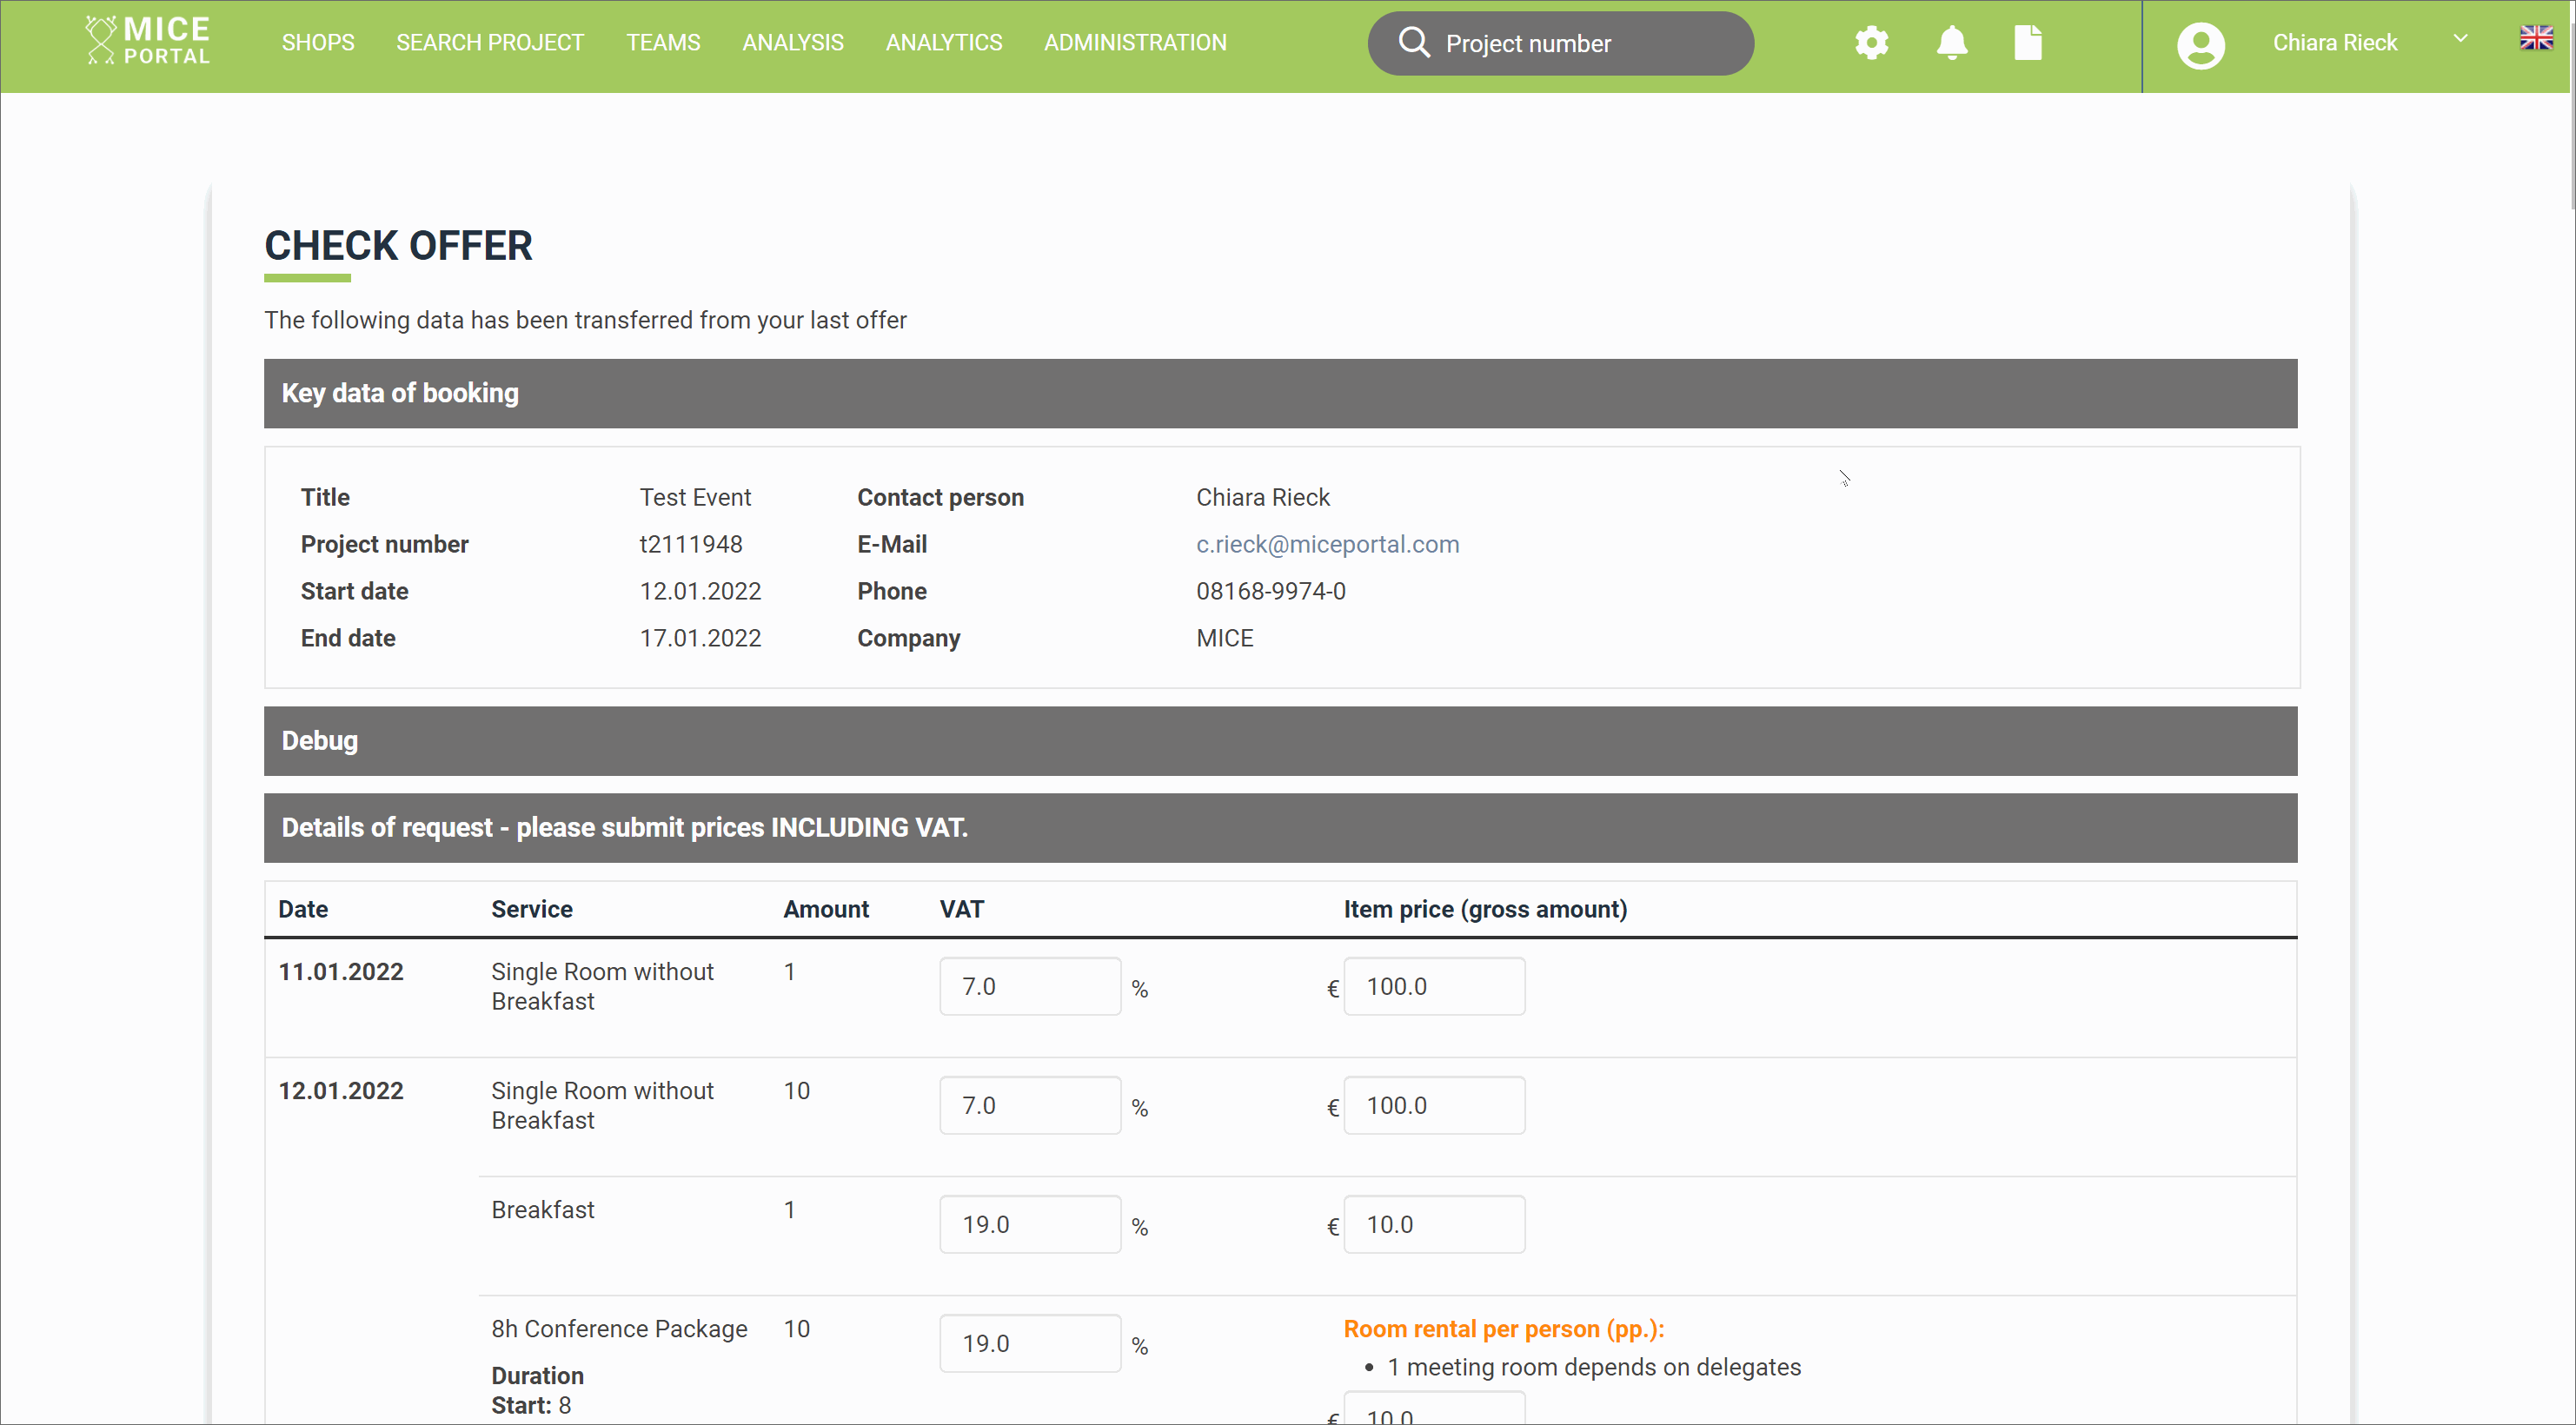Open the TEAMS menu
The height and width of the screenshot is (1425, 2576).
point(663,42)
